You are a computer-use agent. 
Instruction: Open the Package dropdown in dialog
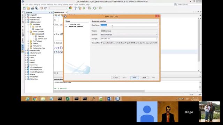point(156,39)
